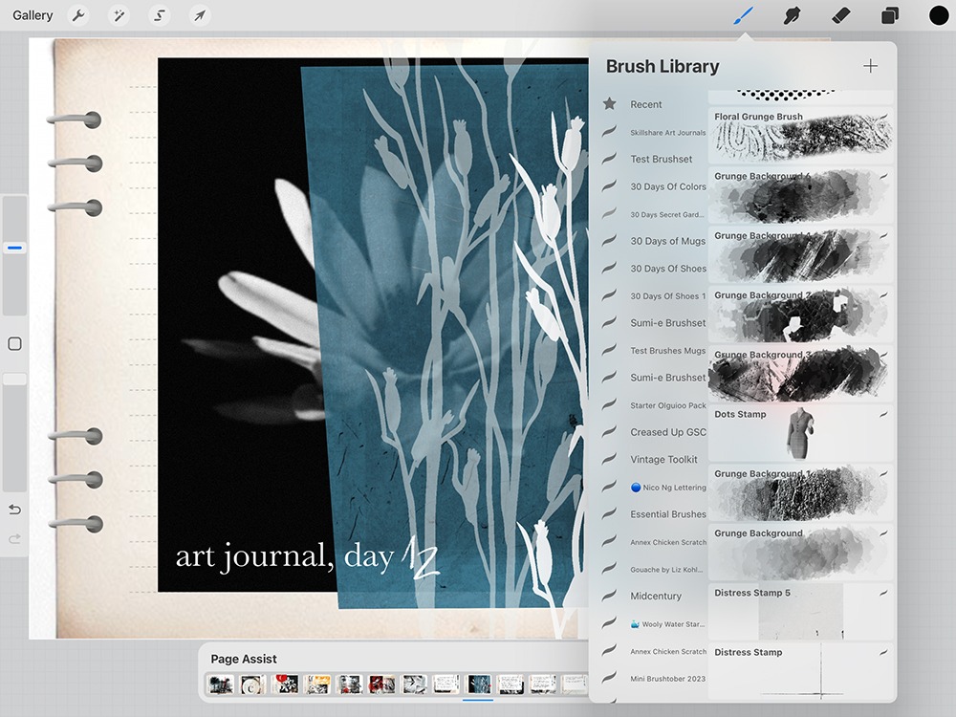Choose the Distress Stamp 5 brush

[800, 612]
